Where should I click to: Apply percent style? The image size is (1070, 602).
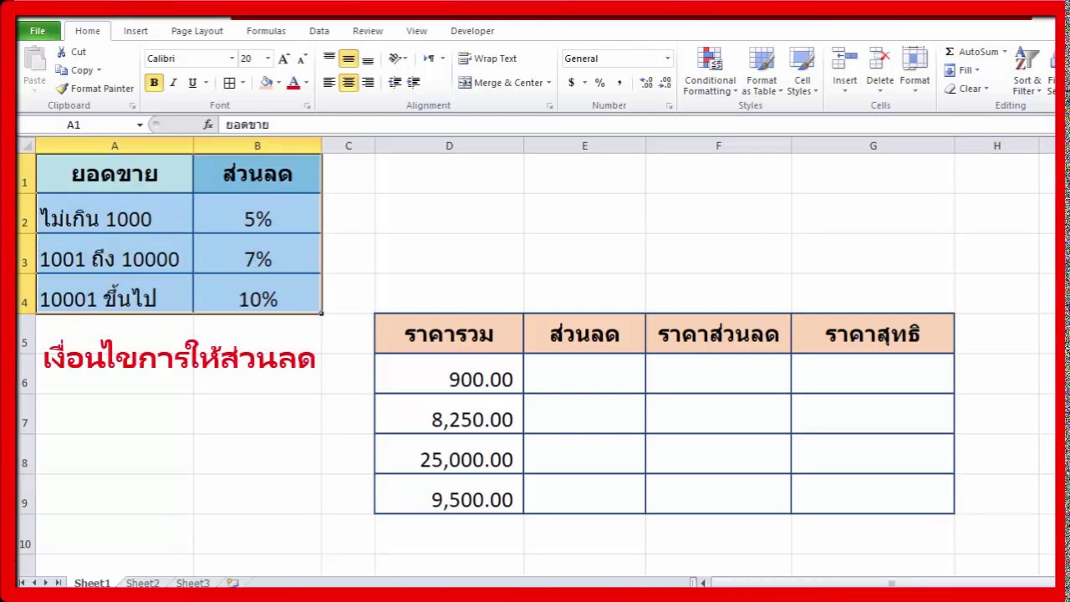[x=599, y=83]
